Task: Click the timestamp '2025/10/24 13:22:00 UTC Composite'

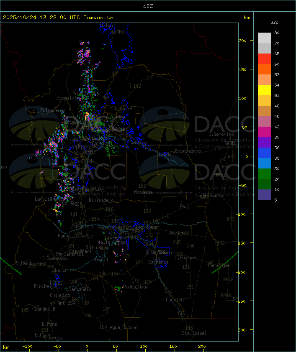Action: coord(58,18)
